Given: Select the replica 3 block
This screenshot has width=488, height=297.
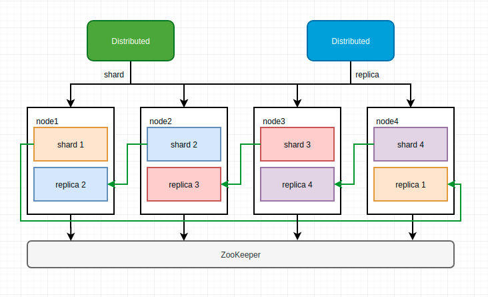Looking at the screenshot, I should (x=184, y=184).
